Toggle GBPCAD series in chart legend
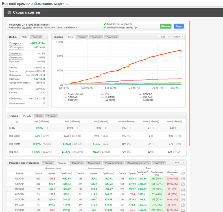Image resolution: width=223 pixels, height=212 pixels. pos(145,94)
